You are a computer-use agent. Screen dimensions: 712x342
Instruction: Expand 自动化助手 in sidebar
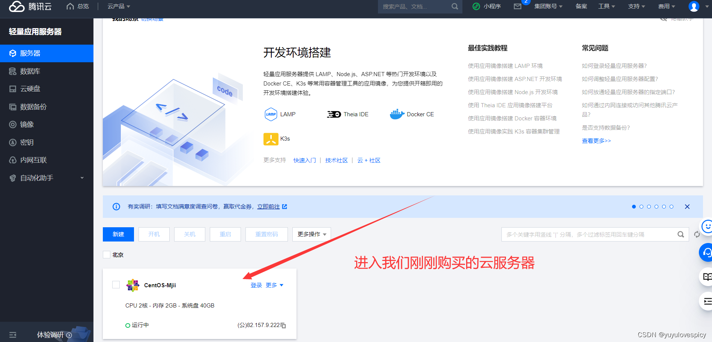[x=47, y=178]
